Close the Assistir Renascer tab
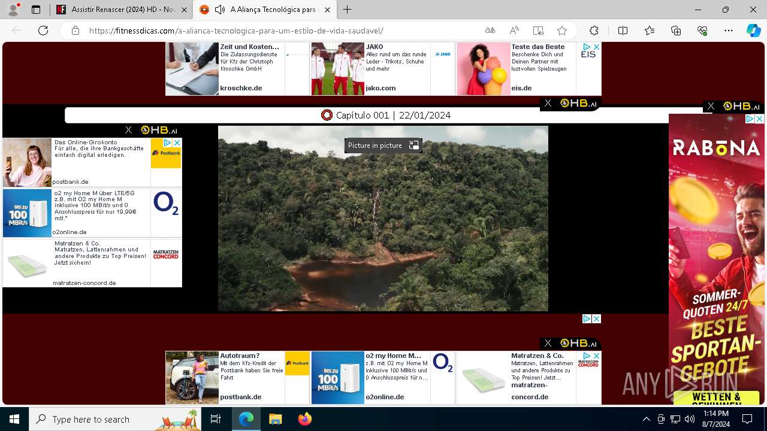The height and width of the screenshot is (431, 767). [183, 10]
